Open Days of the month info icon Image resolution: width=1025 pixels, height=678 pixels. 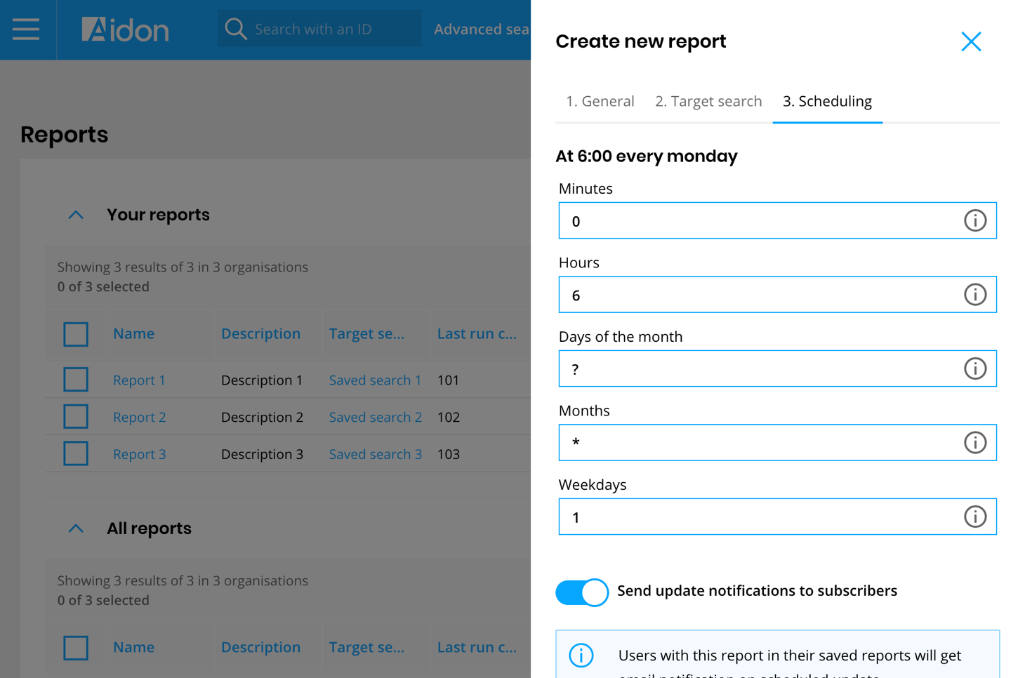click(974, 369)
